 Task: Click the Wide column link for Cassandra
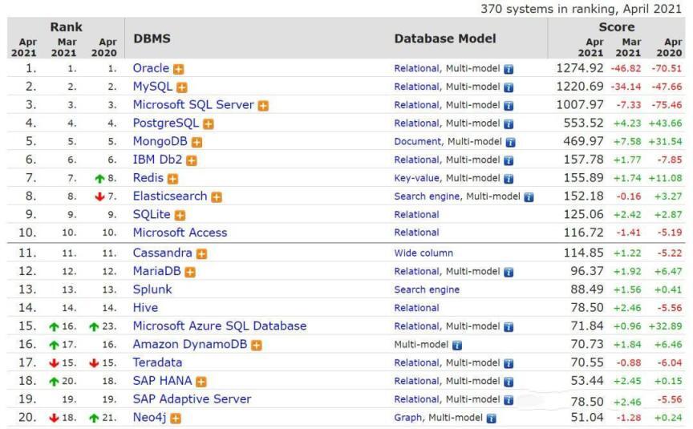(x=423, y=253)
